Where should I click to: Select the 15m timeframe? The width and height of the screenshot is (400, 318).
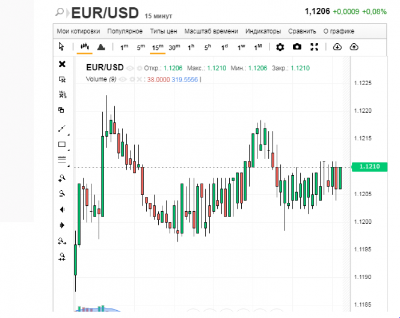pyautogui.click(x=158, y=47)
